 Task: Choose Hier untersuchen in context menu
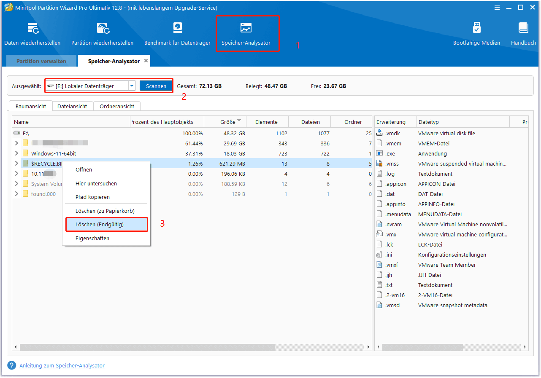tap(106, 183)
